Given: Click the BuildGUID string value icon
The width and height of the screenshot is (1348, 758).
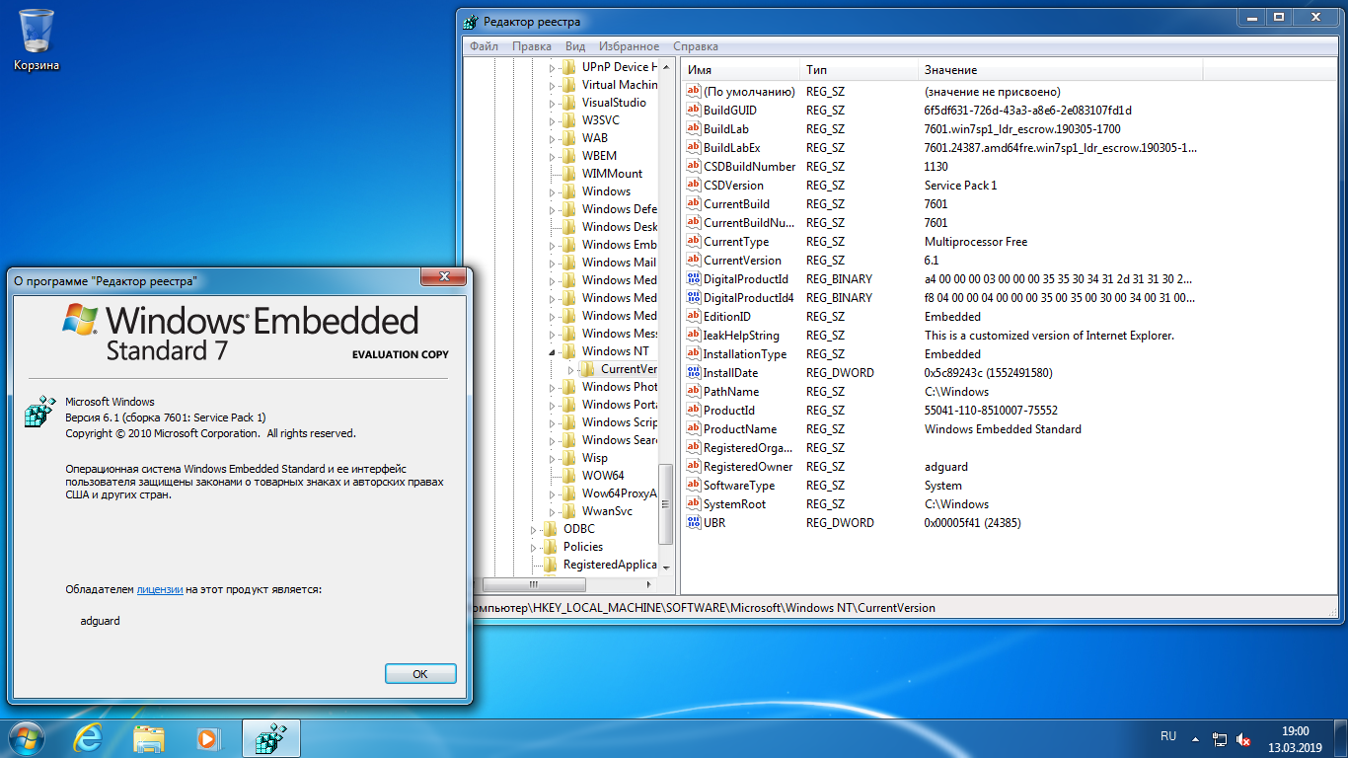Looking at the screenshot, I should click(693, 111).
